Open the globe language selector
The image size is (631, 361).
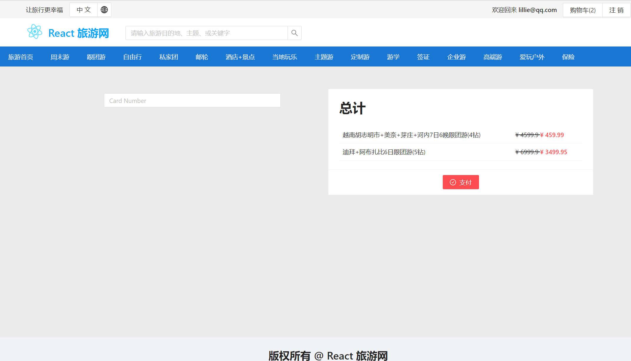tap(104, 10)
